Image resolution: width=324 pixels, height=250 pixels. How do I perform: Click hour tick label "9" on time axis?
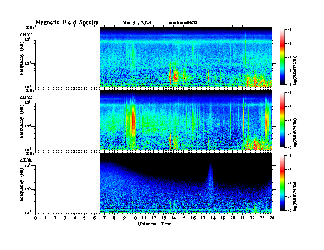[x=124, y=218]
